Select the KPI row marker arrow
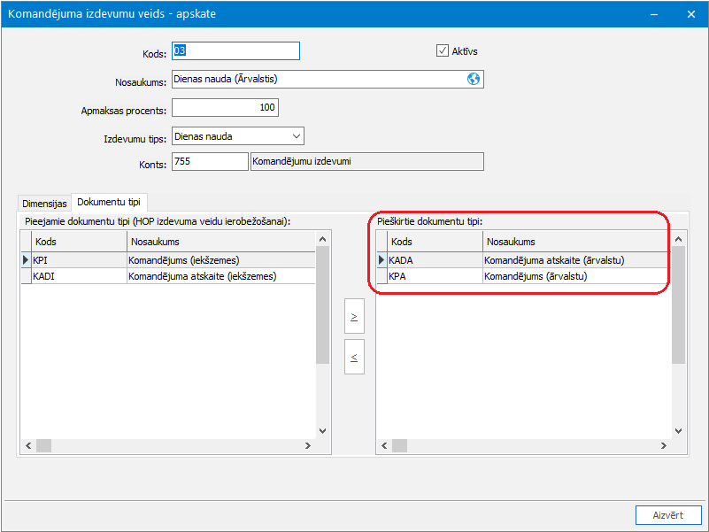The height and width of the screenshot is (532, 709). 26,260
